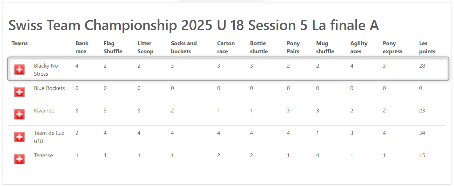This screenshot has width=454, height=186.
Task: Open the Blue Rockets team entry
Action: (49, 88)
